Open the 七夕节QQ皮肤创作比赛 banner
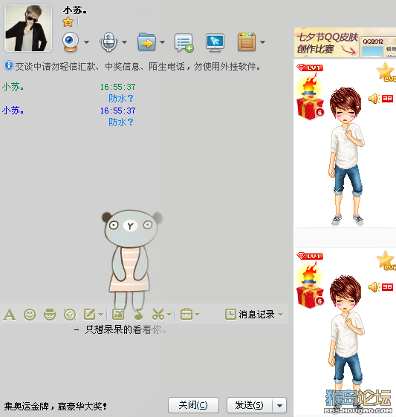Image resolution: width=396 pixels, height=417 pixels. pos(345,43)
